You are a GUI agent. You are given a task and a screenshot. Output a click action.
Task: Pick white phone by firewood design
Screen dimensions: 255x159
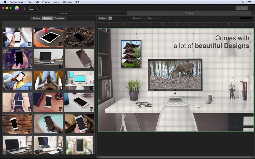click(x=79, y=124)
